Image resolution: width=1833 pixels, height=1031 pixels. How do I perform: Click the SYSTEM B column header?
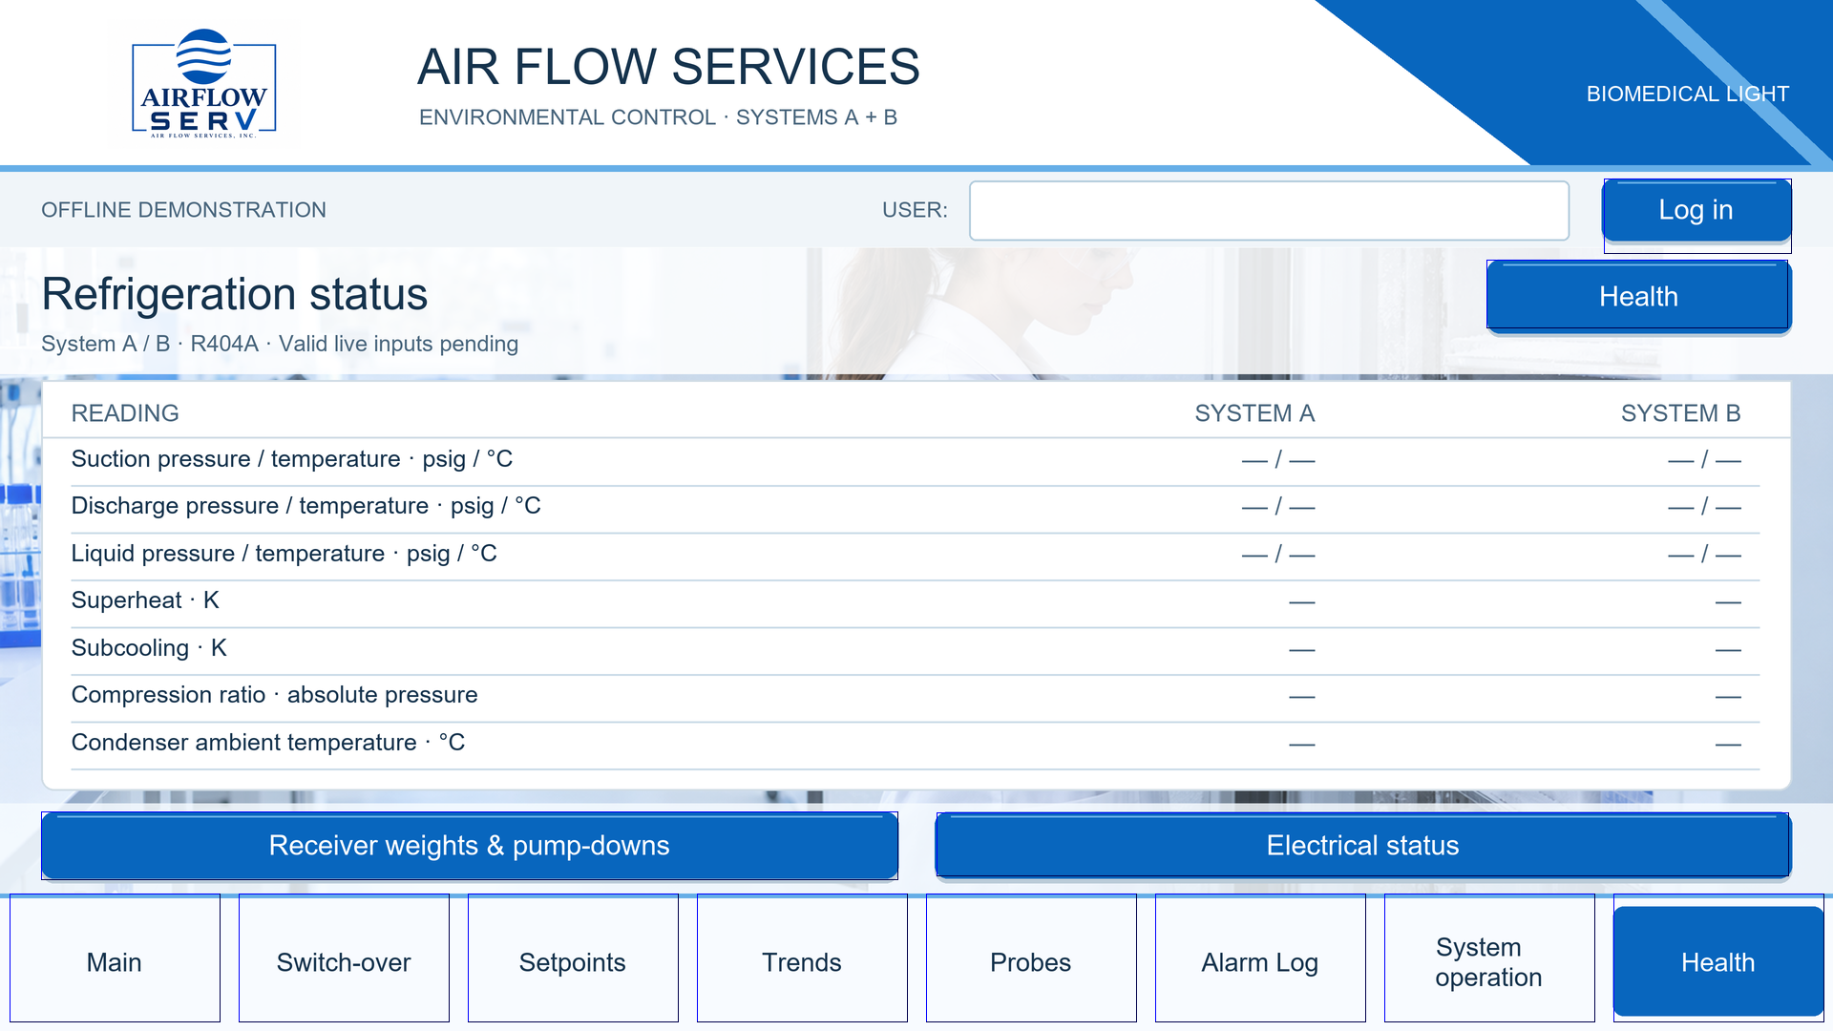coord(1680,413)
